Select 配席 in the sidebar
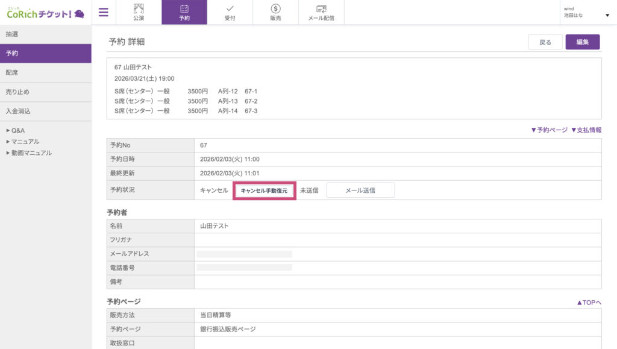This screenshot has width=617, height=349. coord(45,73)
